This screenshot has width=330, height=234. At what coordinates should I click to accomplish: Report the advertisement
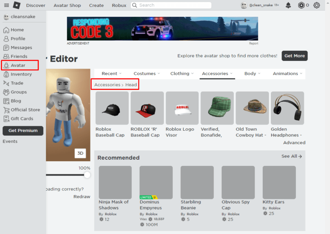[253, 43]
